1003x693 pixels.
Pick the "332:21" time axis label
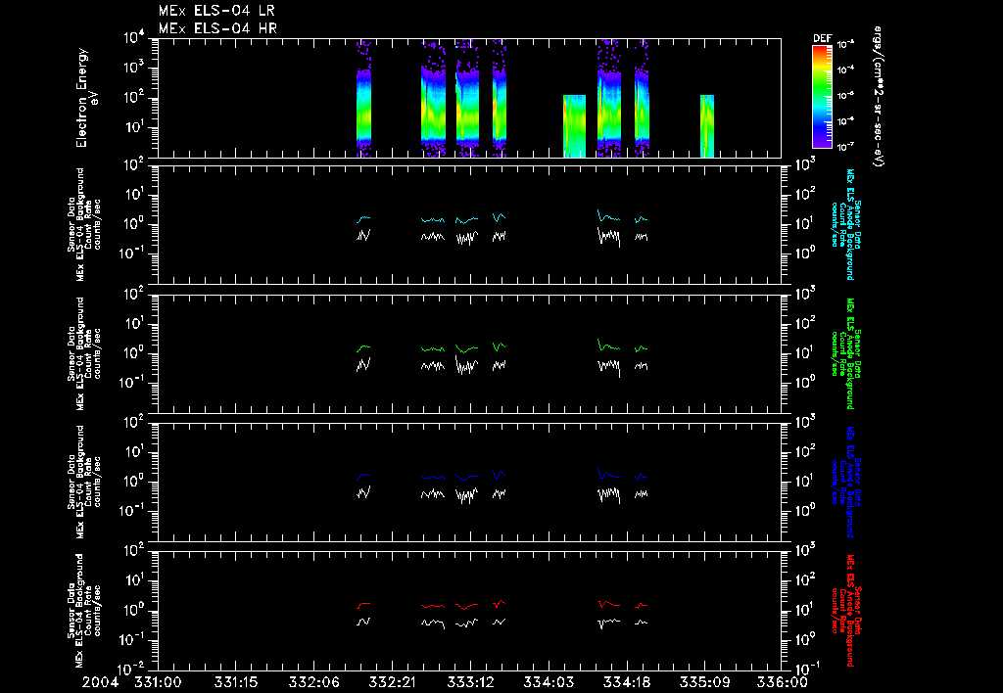392,683
